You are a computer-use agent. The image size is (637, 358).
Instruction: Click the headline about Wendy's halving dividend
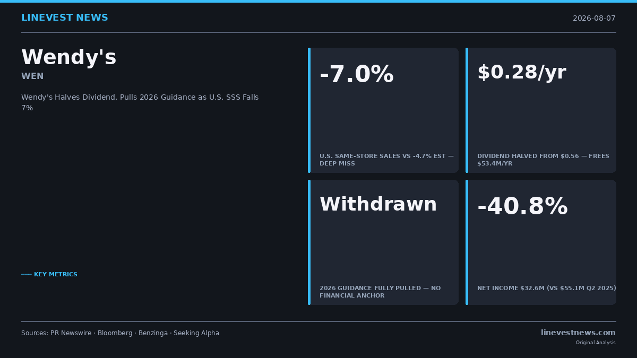(140, 102)
